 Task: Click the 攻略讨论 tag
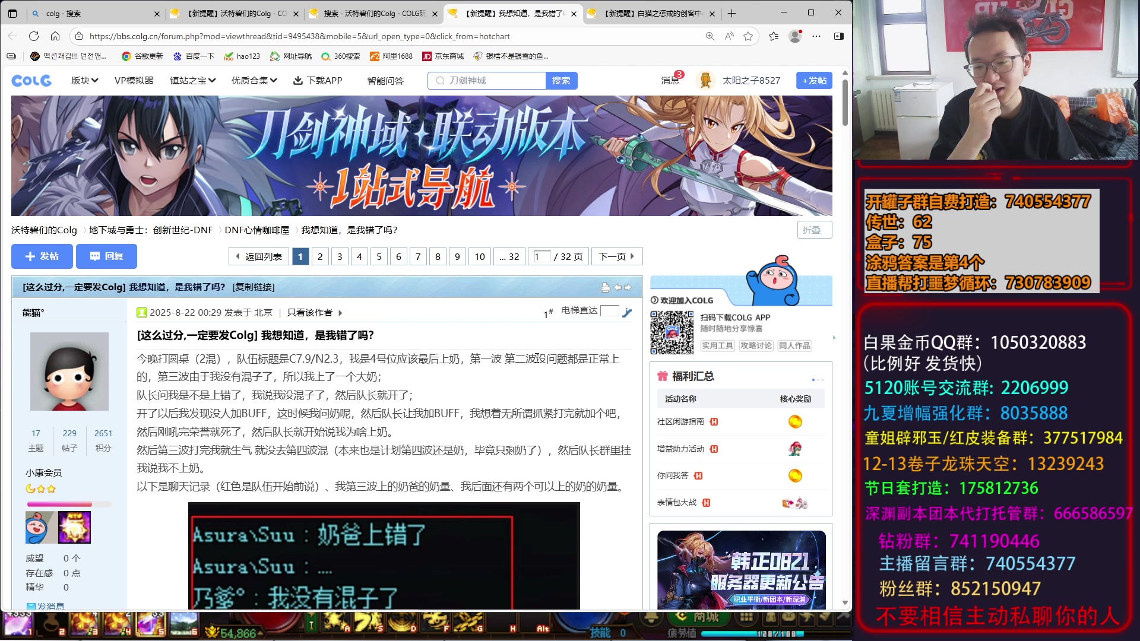[x=756, y=345]
